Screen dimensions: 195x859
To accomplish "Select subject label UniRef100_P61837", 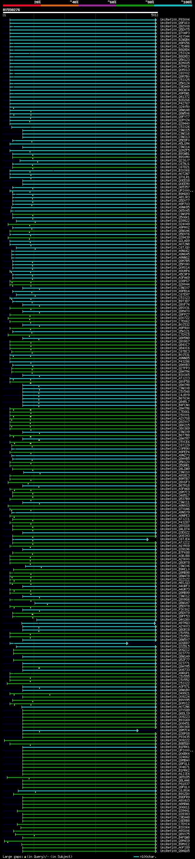I will coord(175,784).
